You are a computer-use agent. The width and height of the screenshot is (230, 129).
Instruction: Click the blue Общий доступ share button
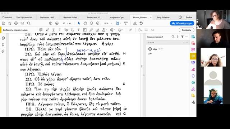coord(182,23)
